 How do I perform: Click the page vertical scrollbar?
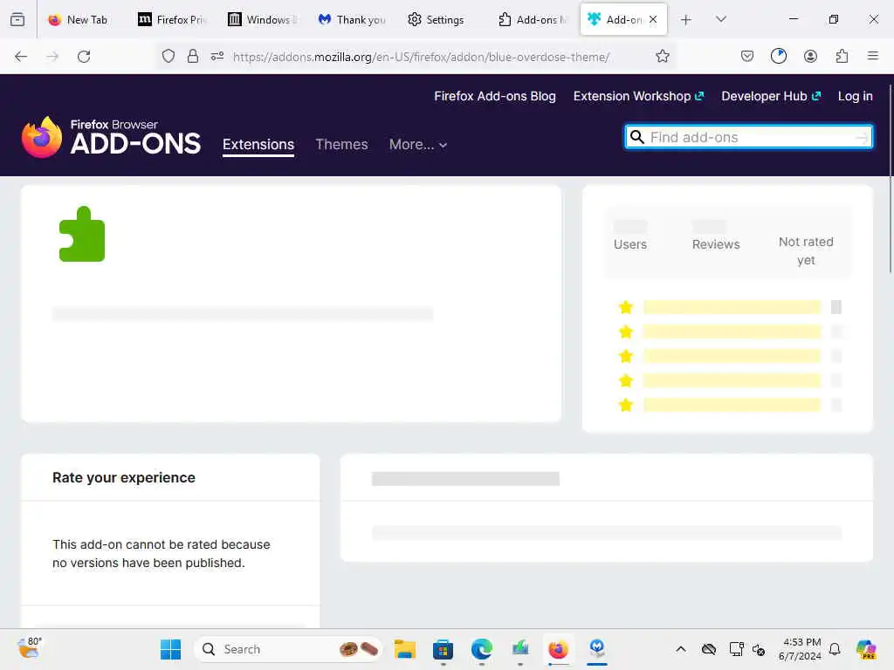coord(890,178)
